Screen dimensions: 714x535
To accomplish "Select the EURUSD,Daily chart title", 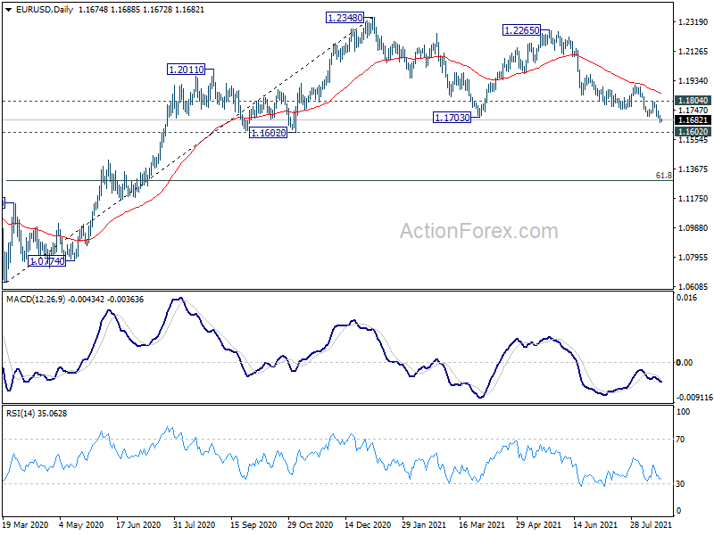I will [44, 10].
